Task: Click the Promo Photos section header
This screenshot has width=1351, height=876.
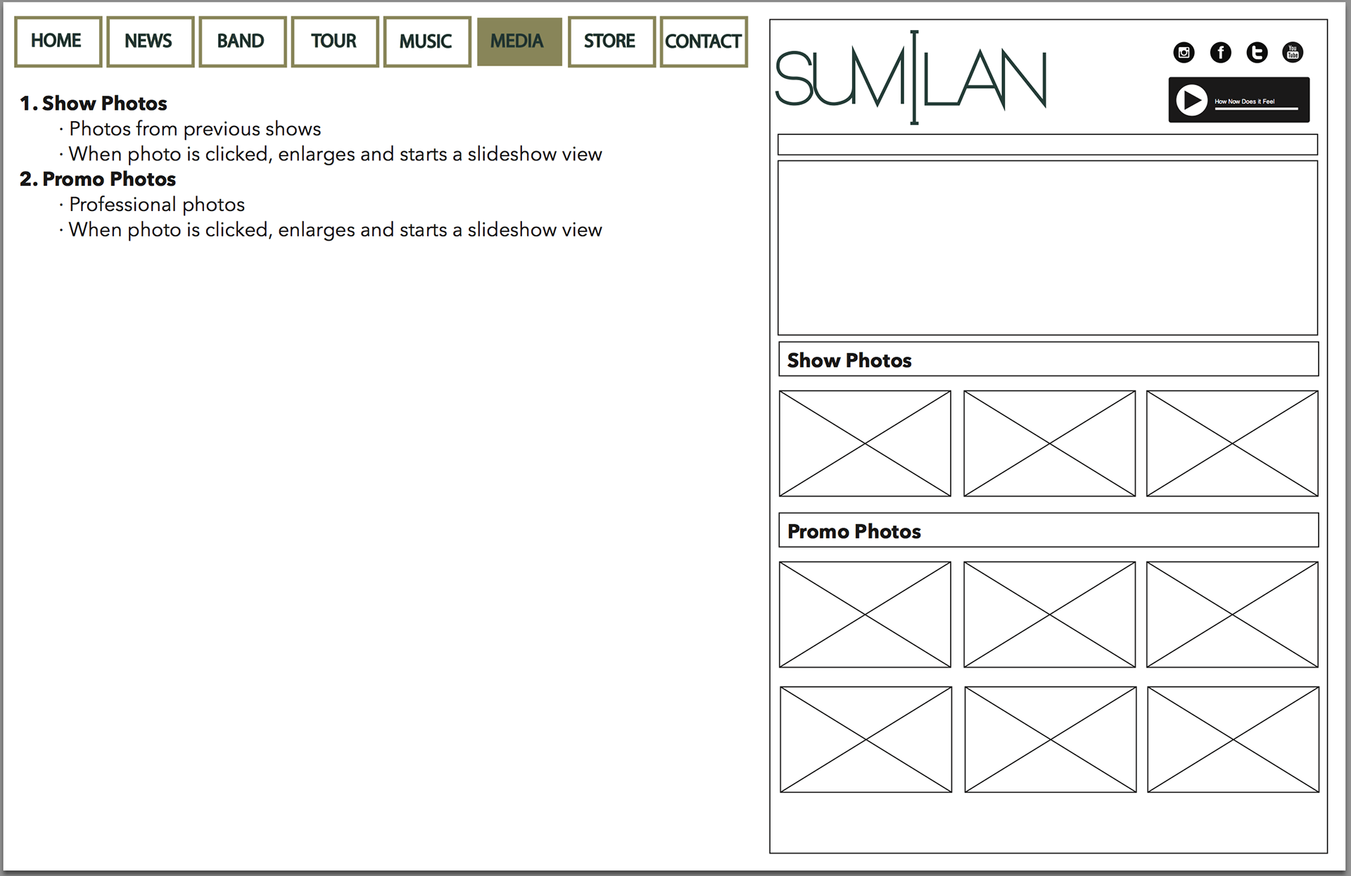Action: tap(1048, 531)
